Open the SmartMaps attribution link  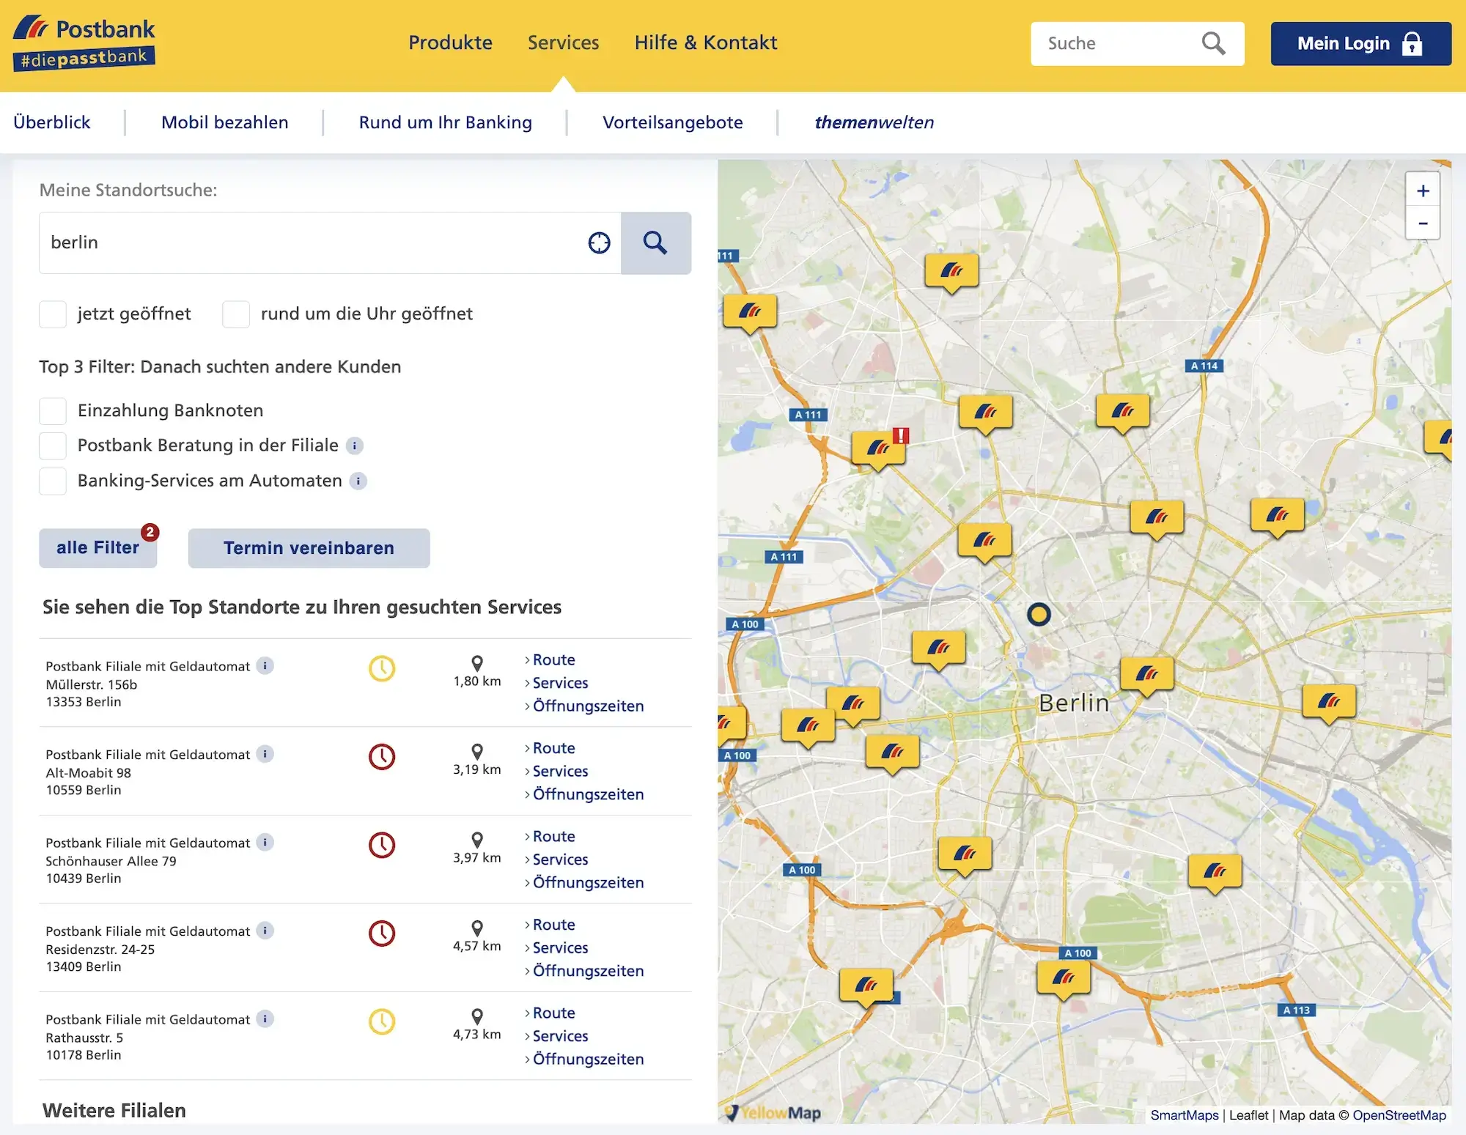[x=1184, y=1115]
